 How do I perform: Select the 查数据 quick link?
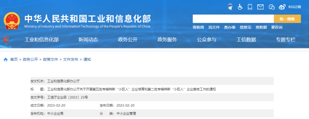tap(261, 27)
